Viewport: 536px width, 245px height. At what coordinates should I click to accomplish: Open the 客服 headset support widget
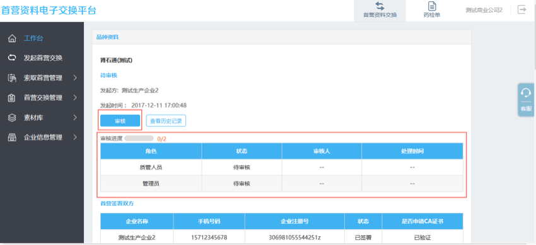pos(526,100)
